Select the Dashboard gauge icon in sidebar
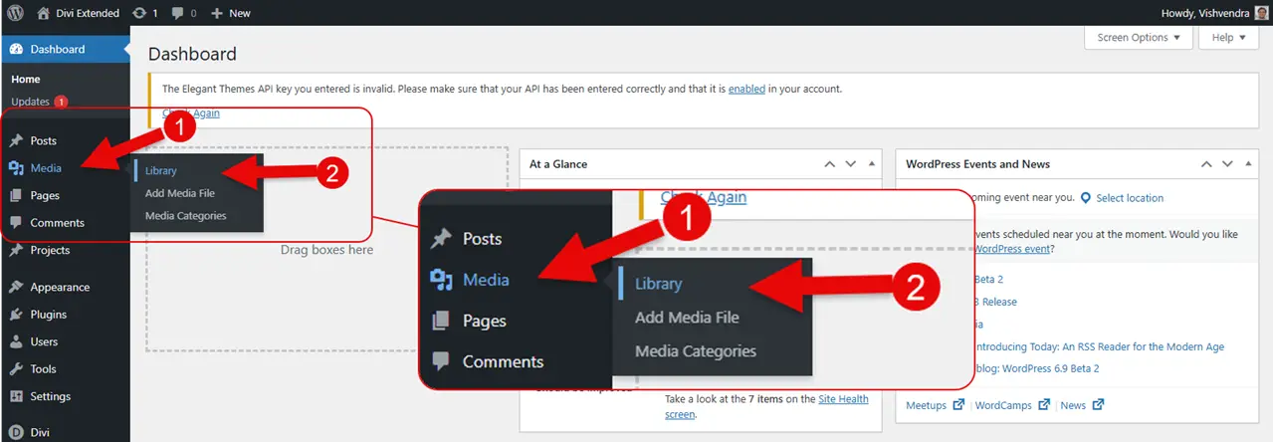 (16, 49)
